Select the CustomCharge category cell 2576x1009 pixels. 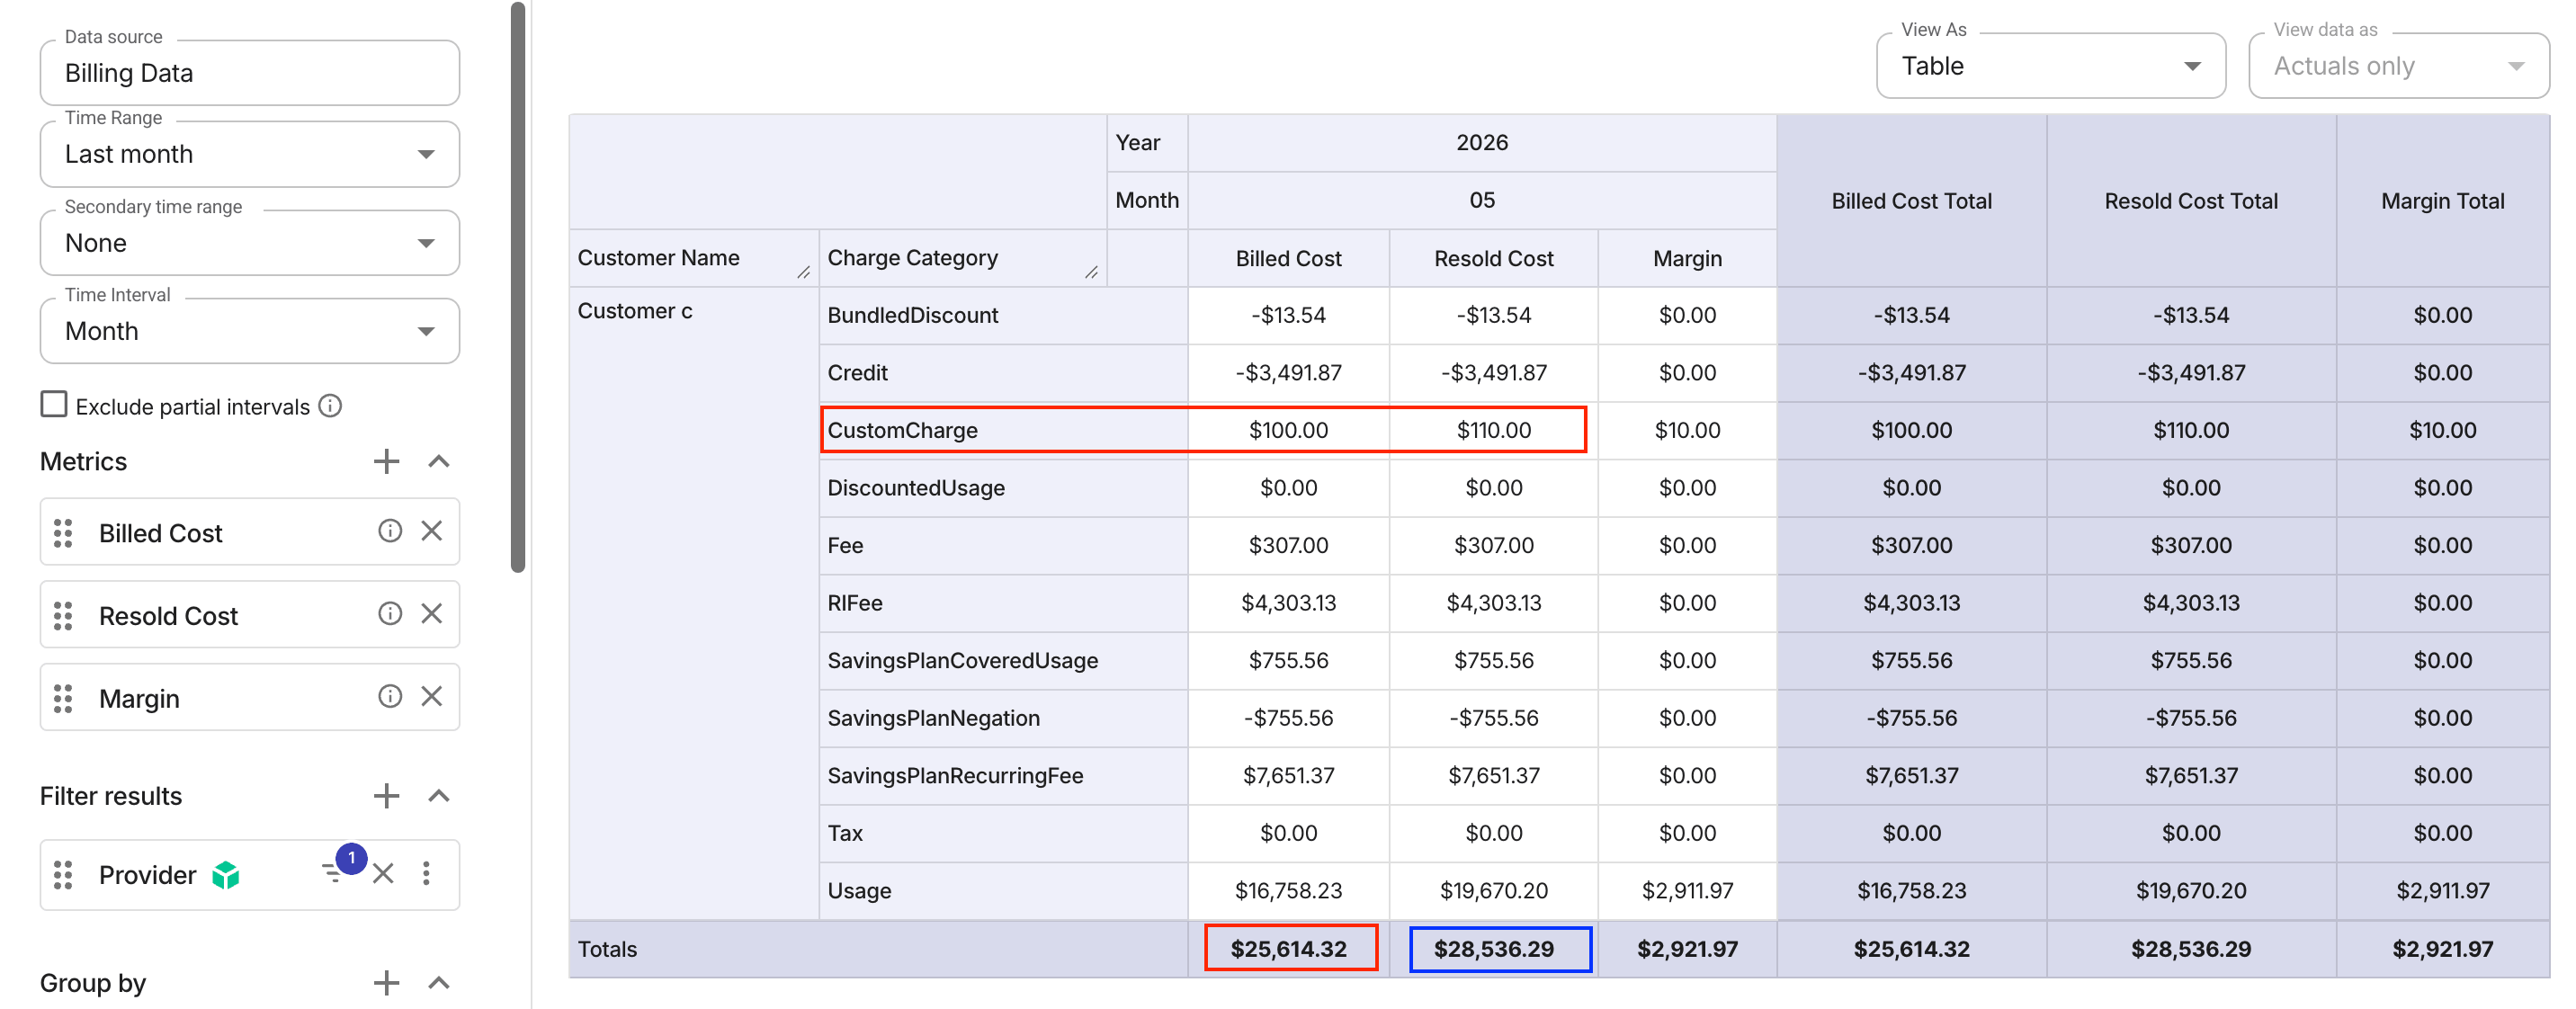point(1004,431)
